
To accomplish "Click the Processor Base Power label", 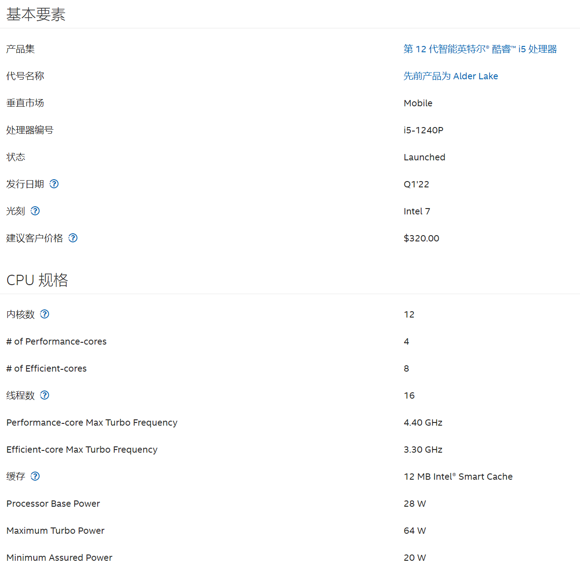I will click(53, 504).
